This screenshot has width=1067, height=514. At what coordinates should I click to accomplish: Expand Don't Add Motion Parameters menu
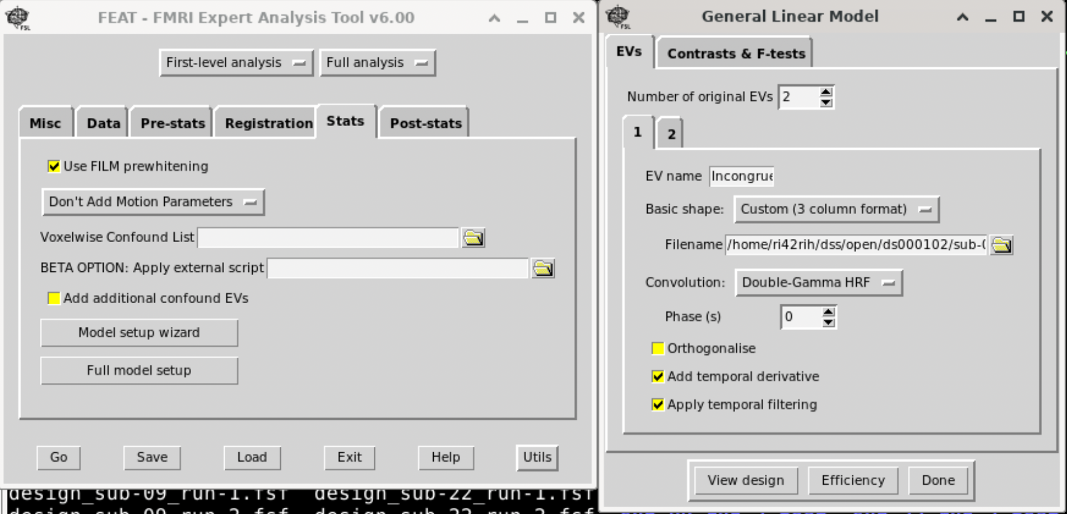153,202
